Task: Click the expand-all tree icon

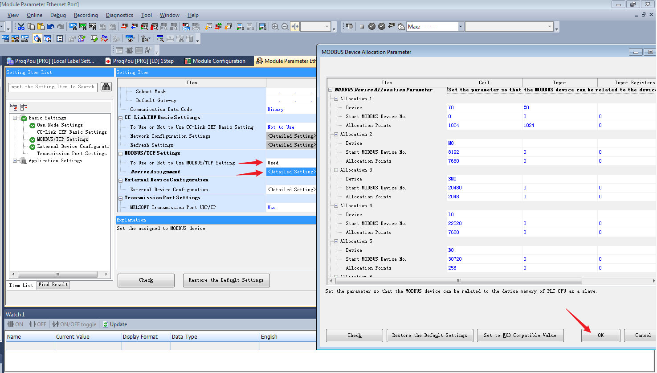Action: point(14,107)
